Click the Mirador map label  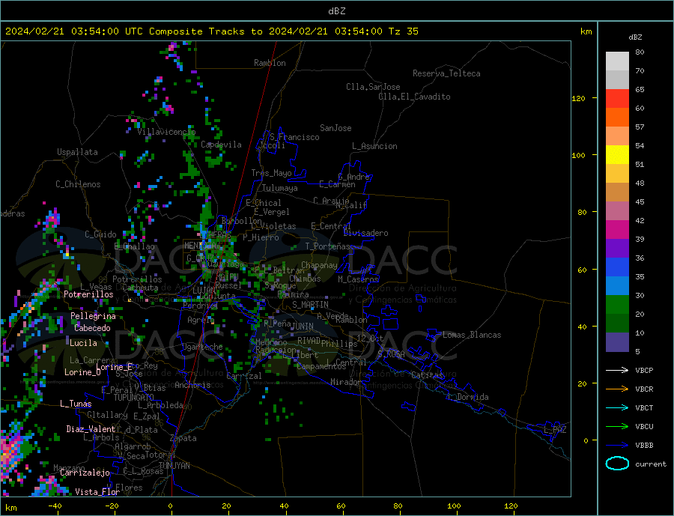click(346, 382)
